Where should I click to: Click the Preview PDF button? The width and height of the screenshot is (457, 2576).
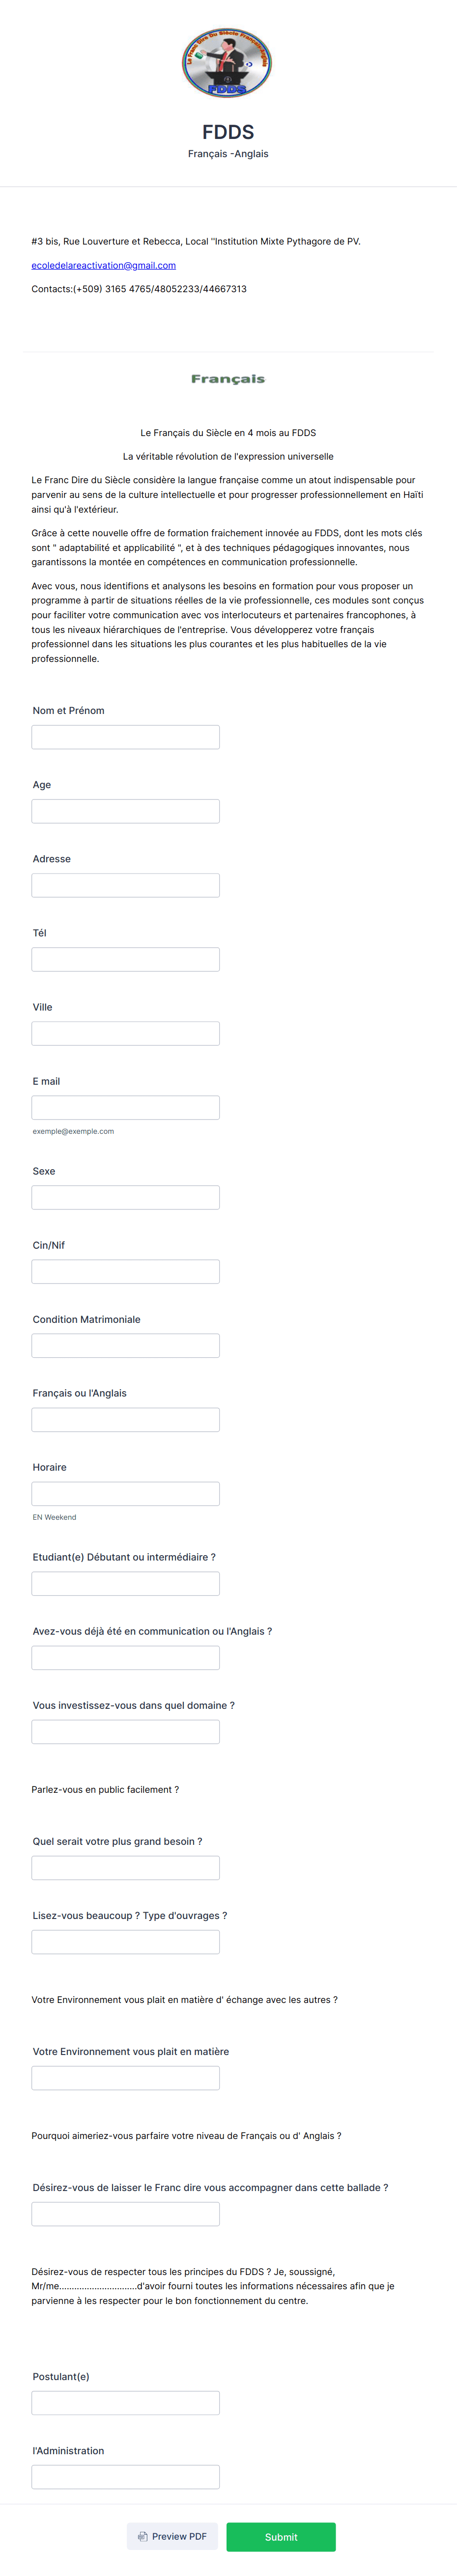point(172,2536)
